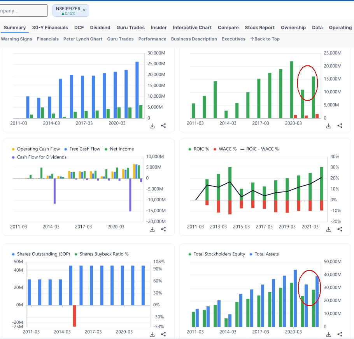Download the Operating Cash Flow chart
Screen dimensions: 354x339
point(152,230)
